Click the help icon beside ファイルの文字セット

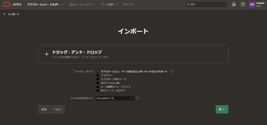137,98
